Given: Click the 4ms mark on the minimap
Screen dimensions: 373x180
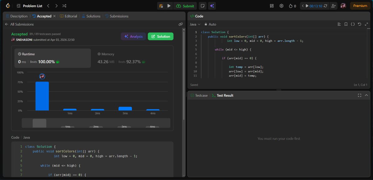Looking at the screenshot, I should click(x=152, y=127).
